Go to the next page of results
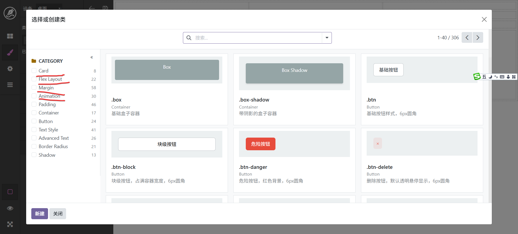 478,38
